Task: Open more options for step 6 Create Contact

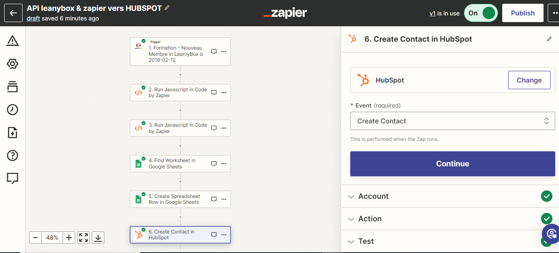Action: (x=224, y=235)
